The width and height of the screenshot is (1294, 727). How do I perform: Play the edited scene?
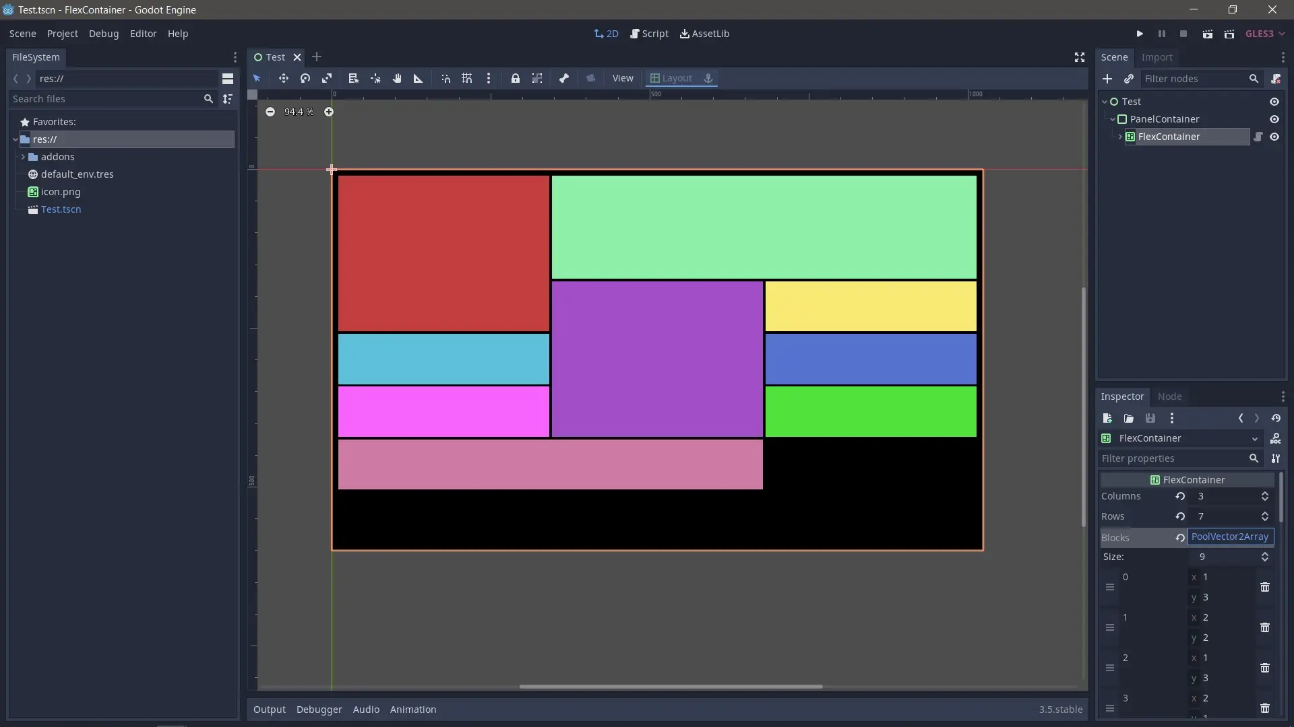coord(1208,34)
